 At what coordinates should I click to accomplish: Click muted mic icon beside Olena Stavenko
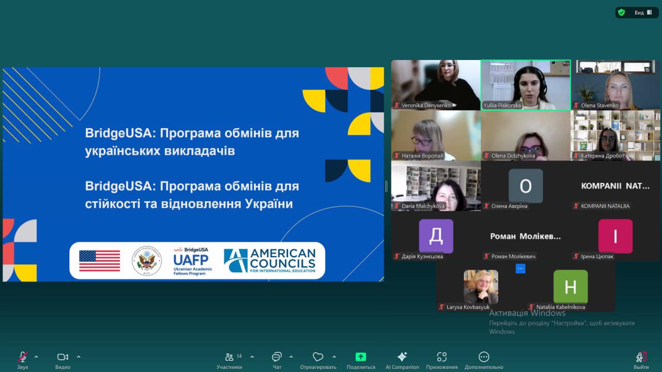tap(576, 105)
